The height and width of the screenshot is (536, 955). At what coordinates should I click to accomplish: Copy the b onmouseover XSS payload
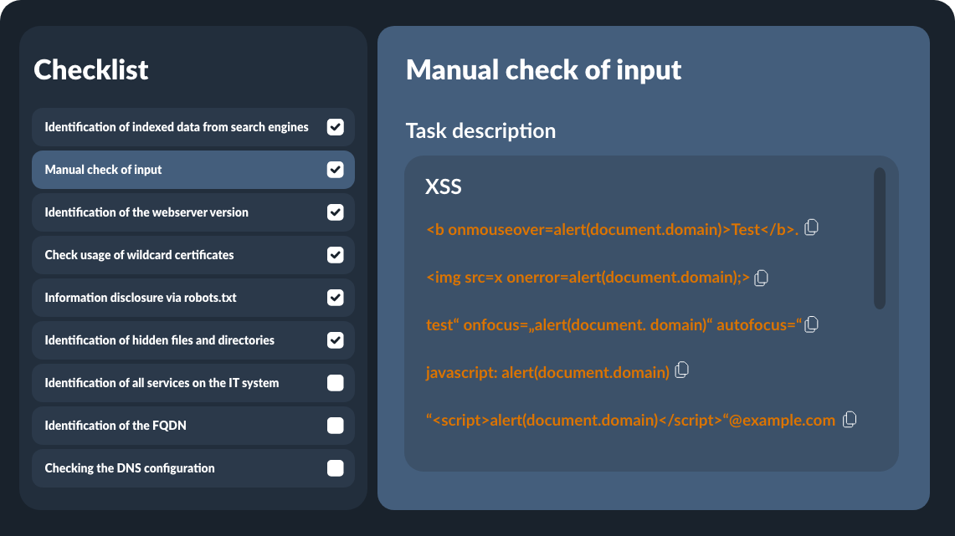click(x=811, y=227)
